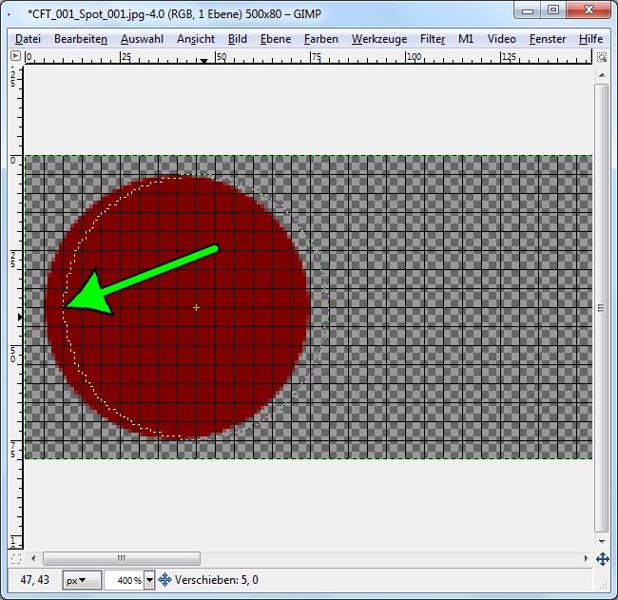This screenshot has height=600, width=618.
Task: Click the image menu arrow button at ruler origin
Action: coord(15,56)
